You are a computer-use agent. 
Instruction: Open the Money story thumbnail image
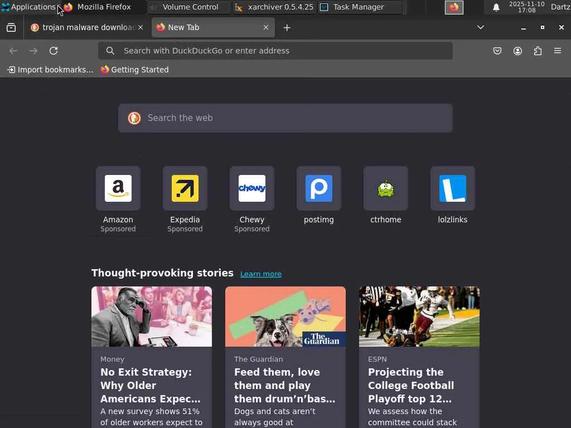[152, 317]
